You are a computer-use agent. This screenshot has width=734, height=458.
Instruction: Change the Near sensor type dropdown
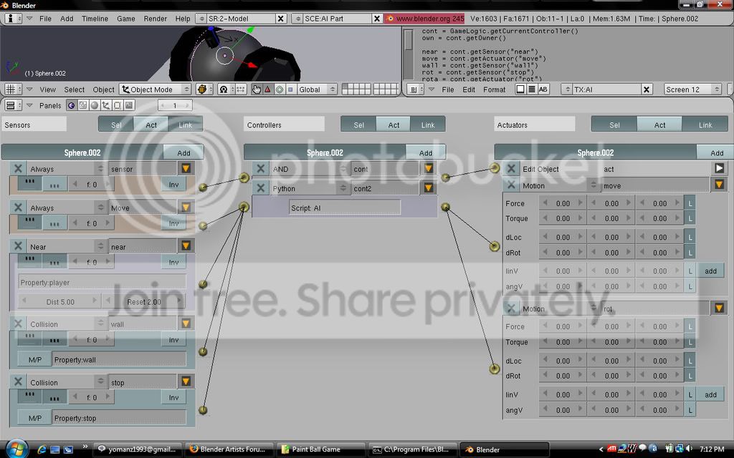pyautogui.click(x=67, y=246)
